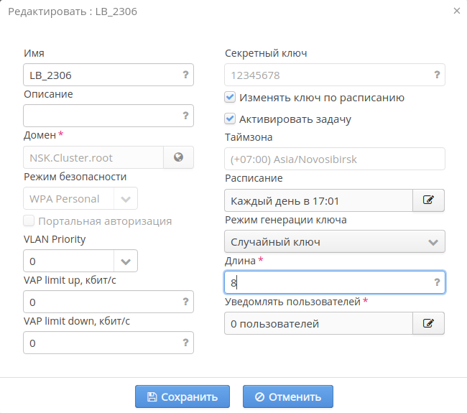The height and width of the screenshot is (413, 467).
Task: Click the help icon in Описание field
Action: click(185, 116)
